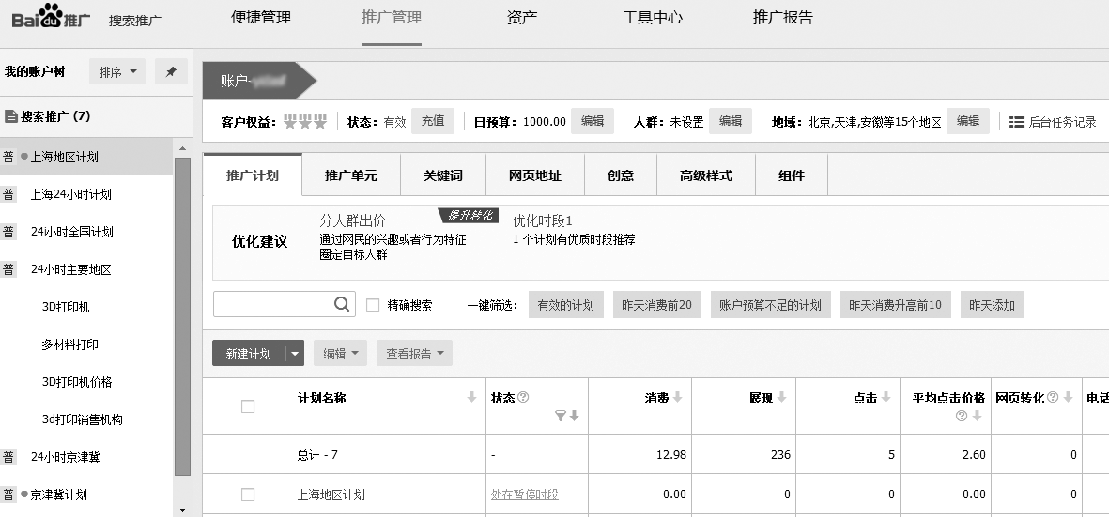Click the Baidu 推广 logo
Screen dimensions: 1109x517
tap(51, 19)
